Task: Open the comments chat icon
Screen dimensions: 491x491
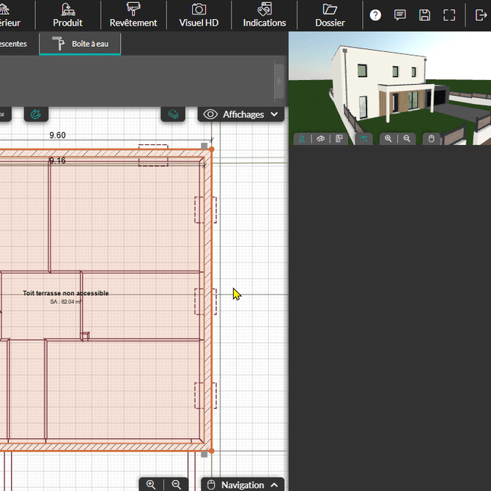Action: (400, 15)
